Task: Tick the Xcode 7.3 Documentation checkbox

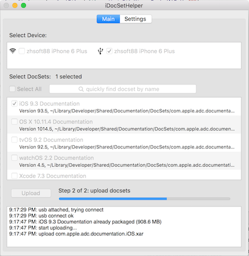Action: (15, 176)
